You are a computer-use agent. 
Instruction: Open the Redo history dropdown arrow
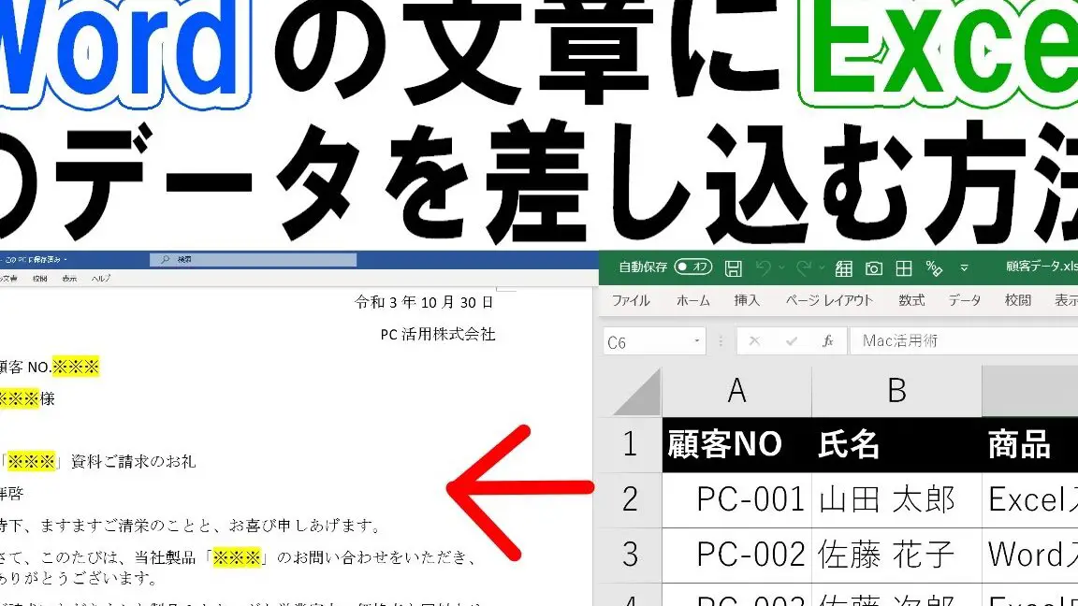pos(822,268)
